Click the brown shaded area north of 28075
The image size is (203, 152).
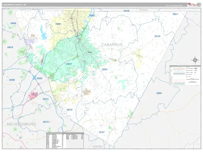pyautogui.click(x=87, y=92)
